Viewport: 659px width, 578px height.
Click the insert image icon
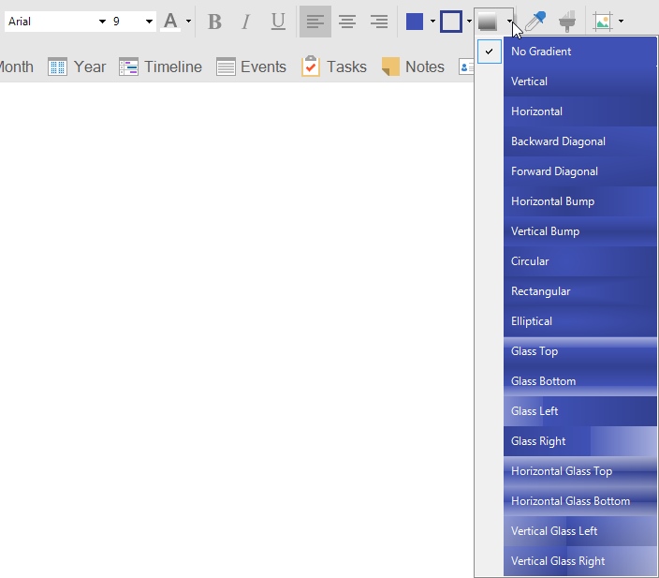tap(603, 22)
